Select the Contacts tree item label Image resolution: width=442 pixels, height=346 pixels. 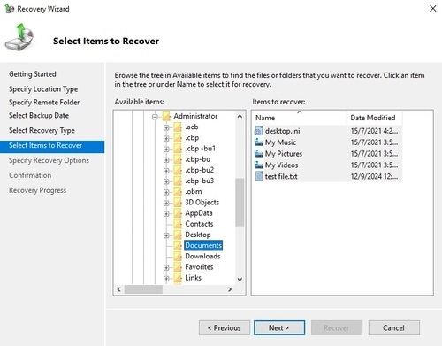point(199,224)
